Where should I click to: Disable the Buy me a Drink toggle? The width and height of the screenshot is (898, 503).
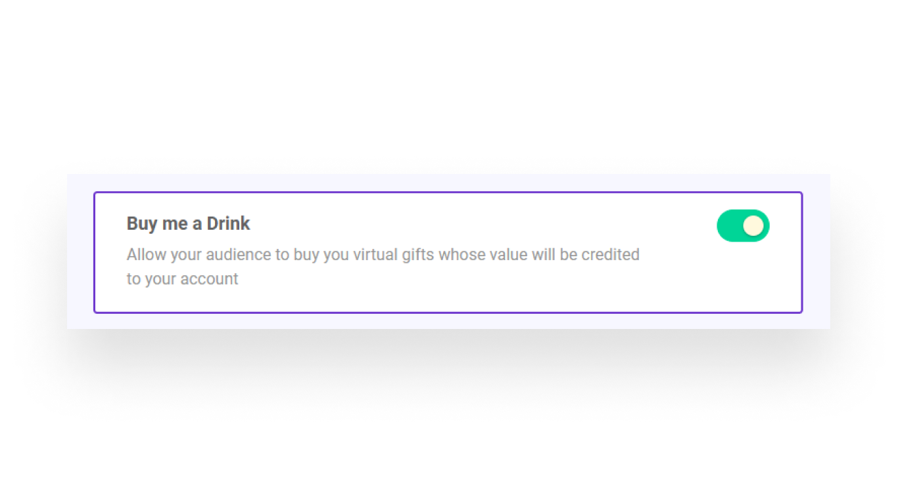(x=743, y=226)
